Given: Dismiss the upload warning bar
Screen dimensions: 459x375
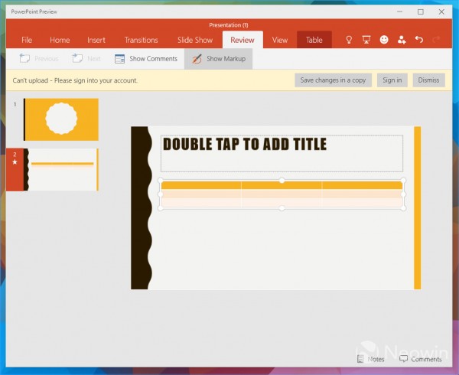Looking at the screenshot, I should tap(428, 80).
